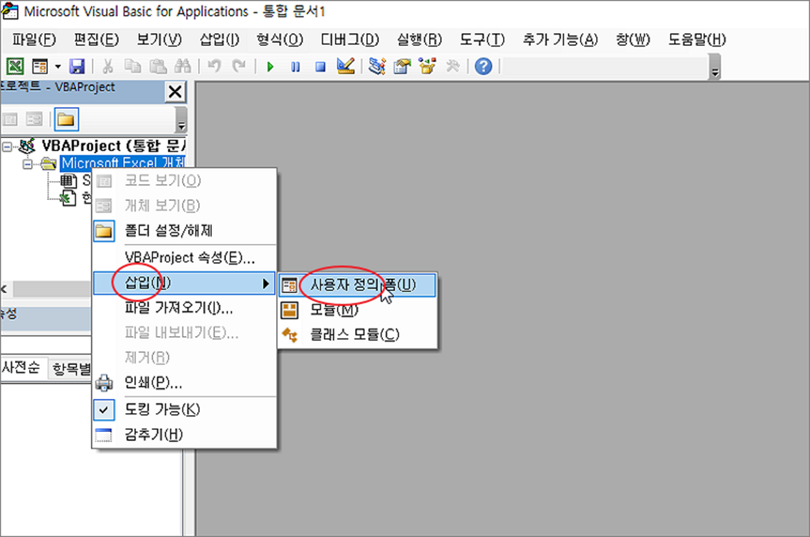Select 모듈(M) in the insert submenu

tap(357, 310)
